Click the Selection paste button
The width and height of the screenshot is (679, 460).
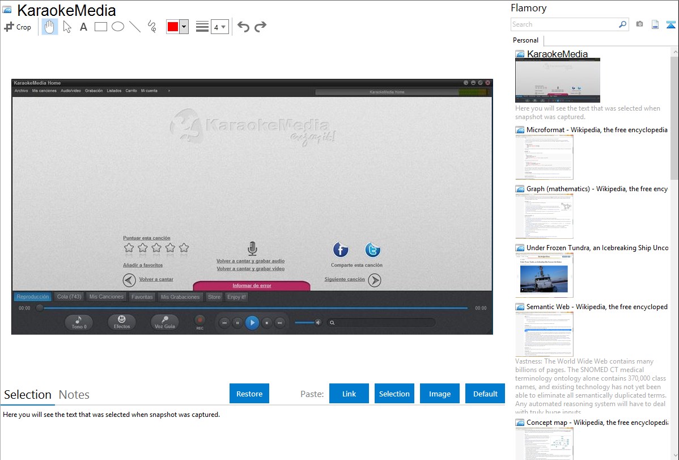(394, 394)
